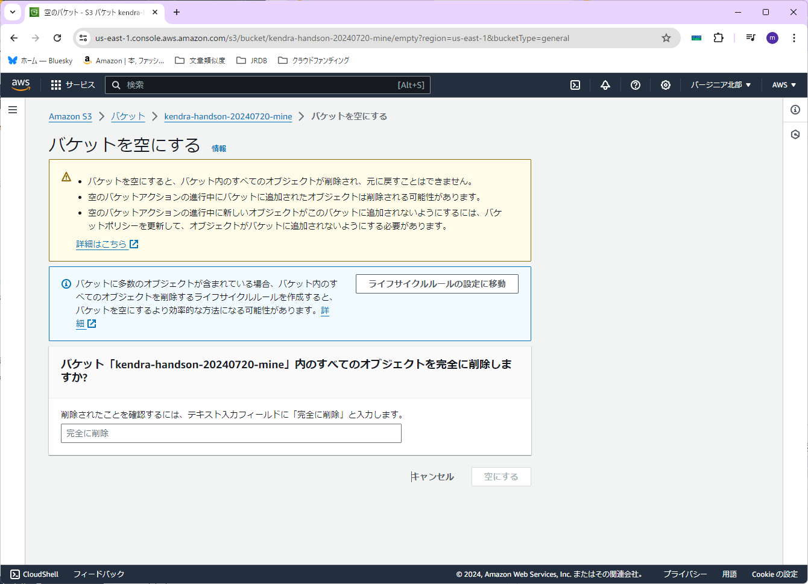Open the Amazon bookmark
Screen dimensions: 808x584
[x=124, y=60]
